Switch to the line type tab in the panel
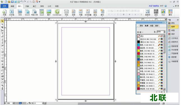181x105 pixels. 152,26
